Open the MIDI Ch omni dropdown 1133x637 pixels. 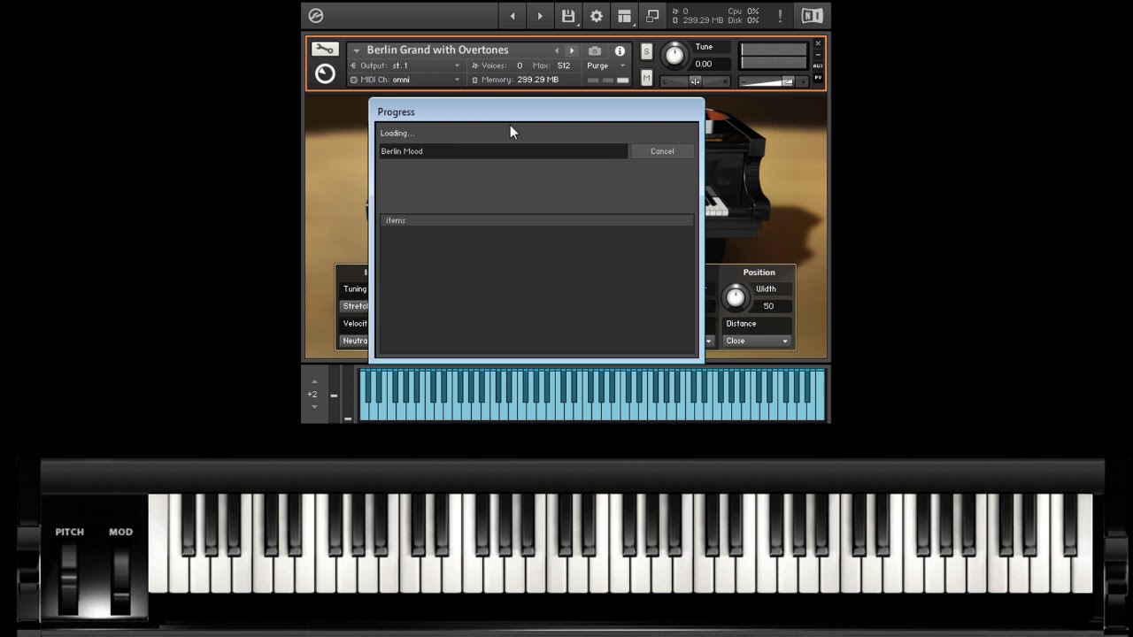pyautogui.click(x=406, y=80)
